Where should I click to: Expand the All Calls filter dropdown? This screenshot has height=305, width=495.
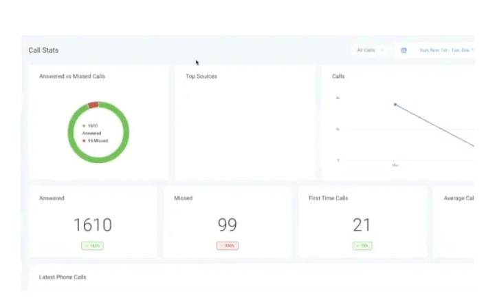(x=370, y=50)
